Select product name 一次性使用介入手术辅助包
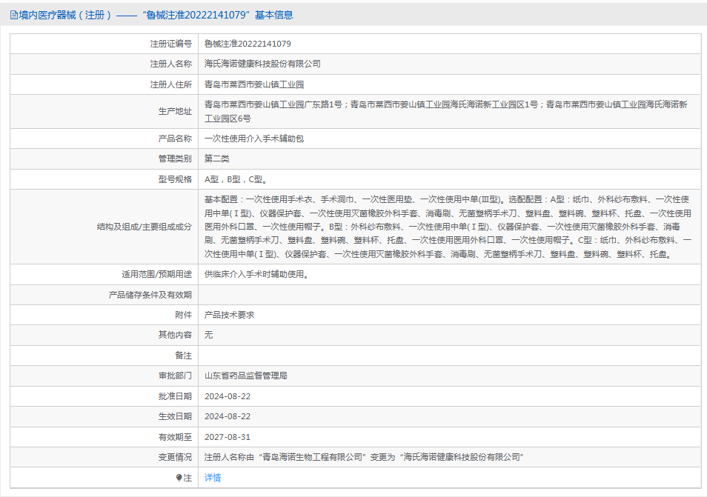 click(254, 139)
